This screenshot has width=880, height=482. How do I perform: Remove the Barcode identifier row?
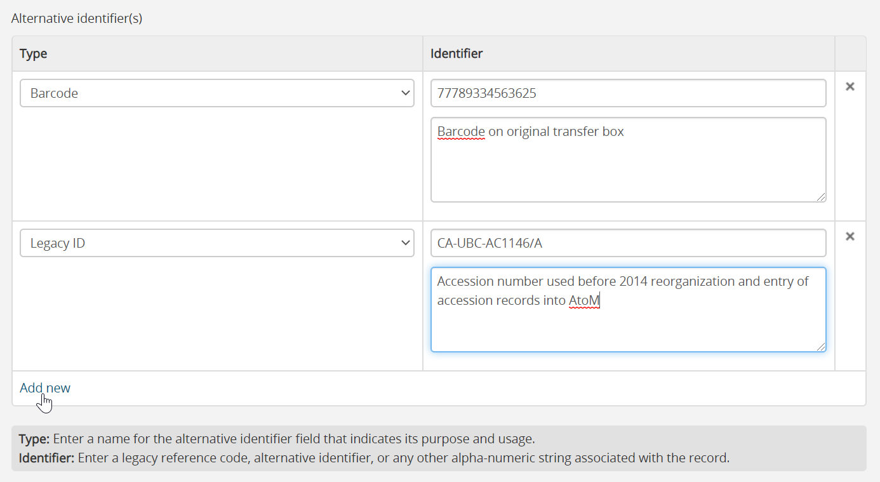tap(850, 86)
